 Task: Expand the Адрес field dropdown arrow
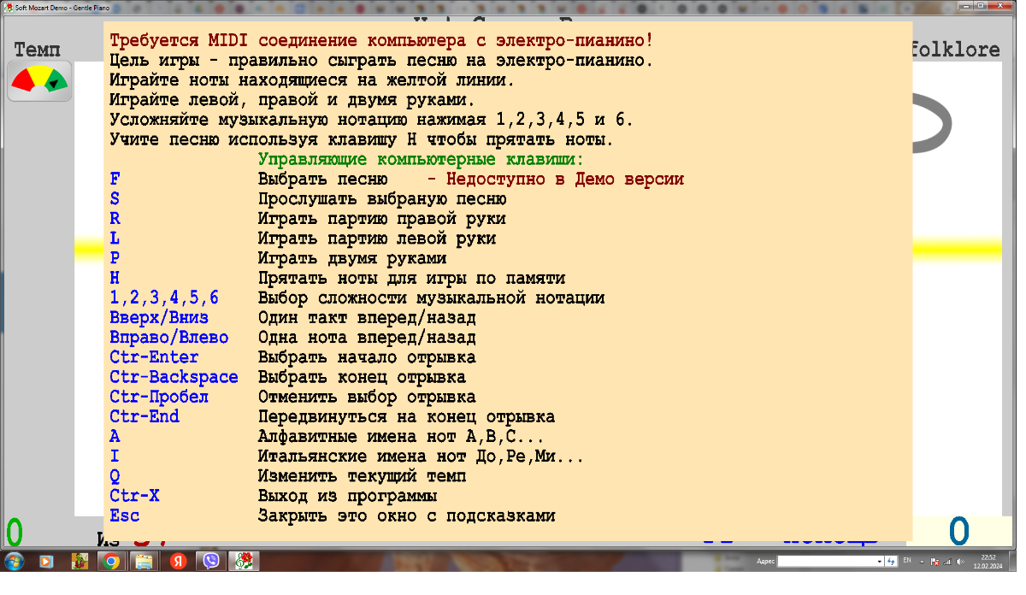(x=880, y=562)
